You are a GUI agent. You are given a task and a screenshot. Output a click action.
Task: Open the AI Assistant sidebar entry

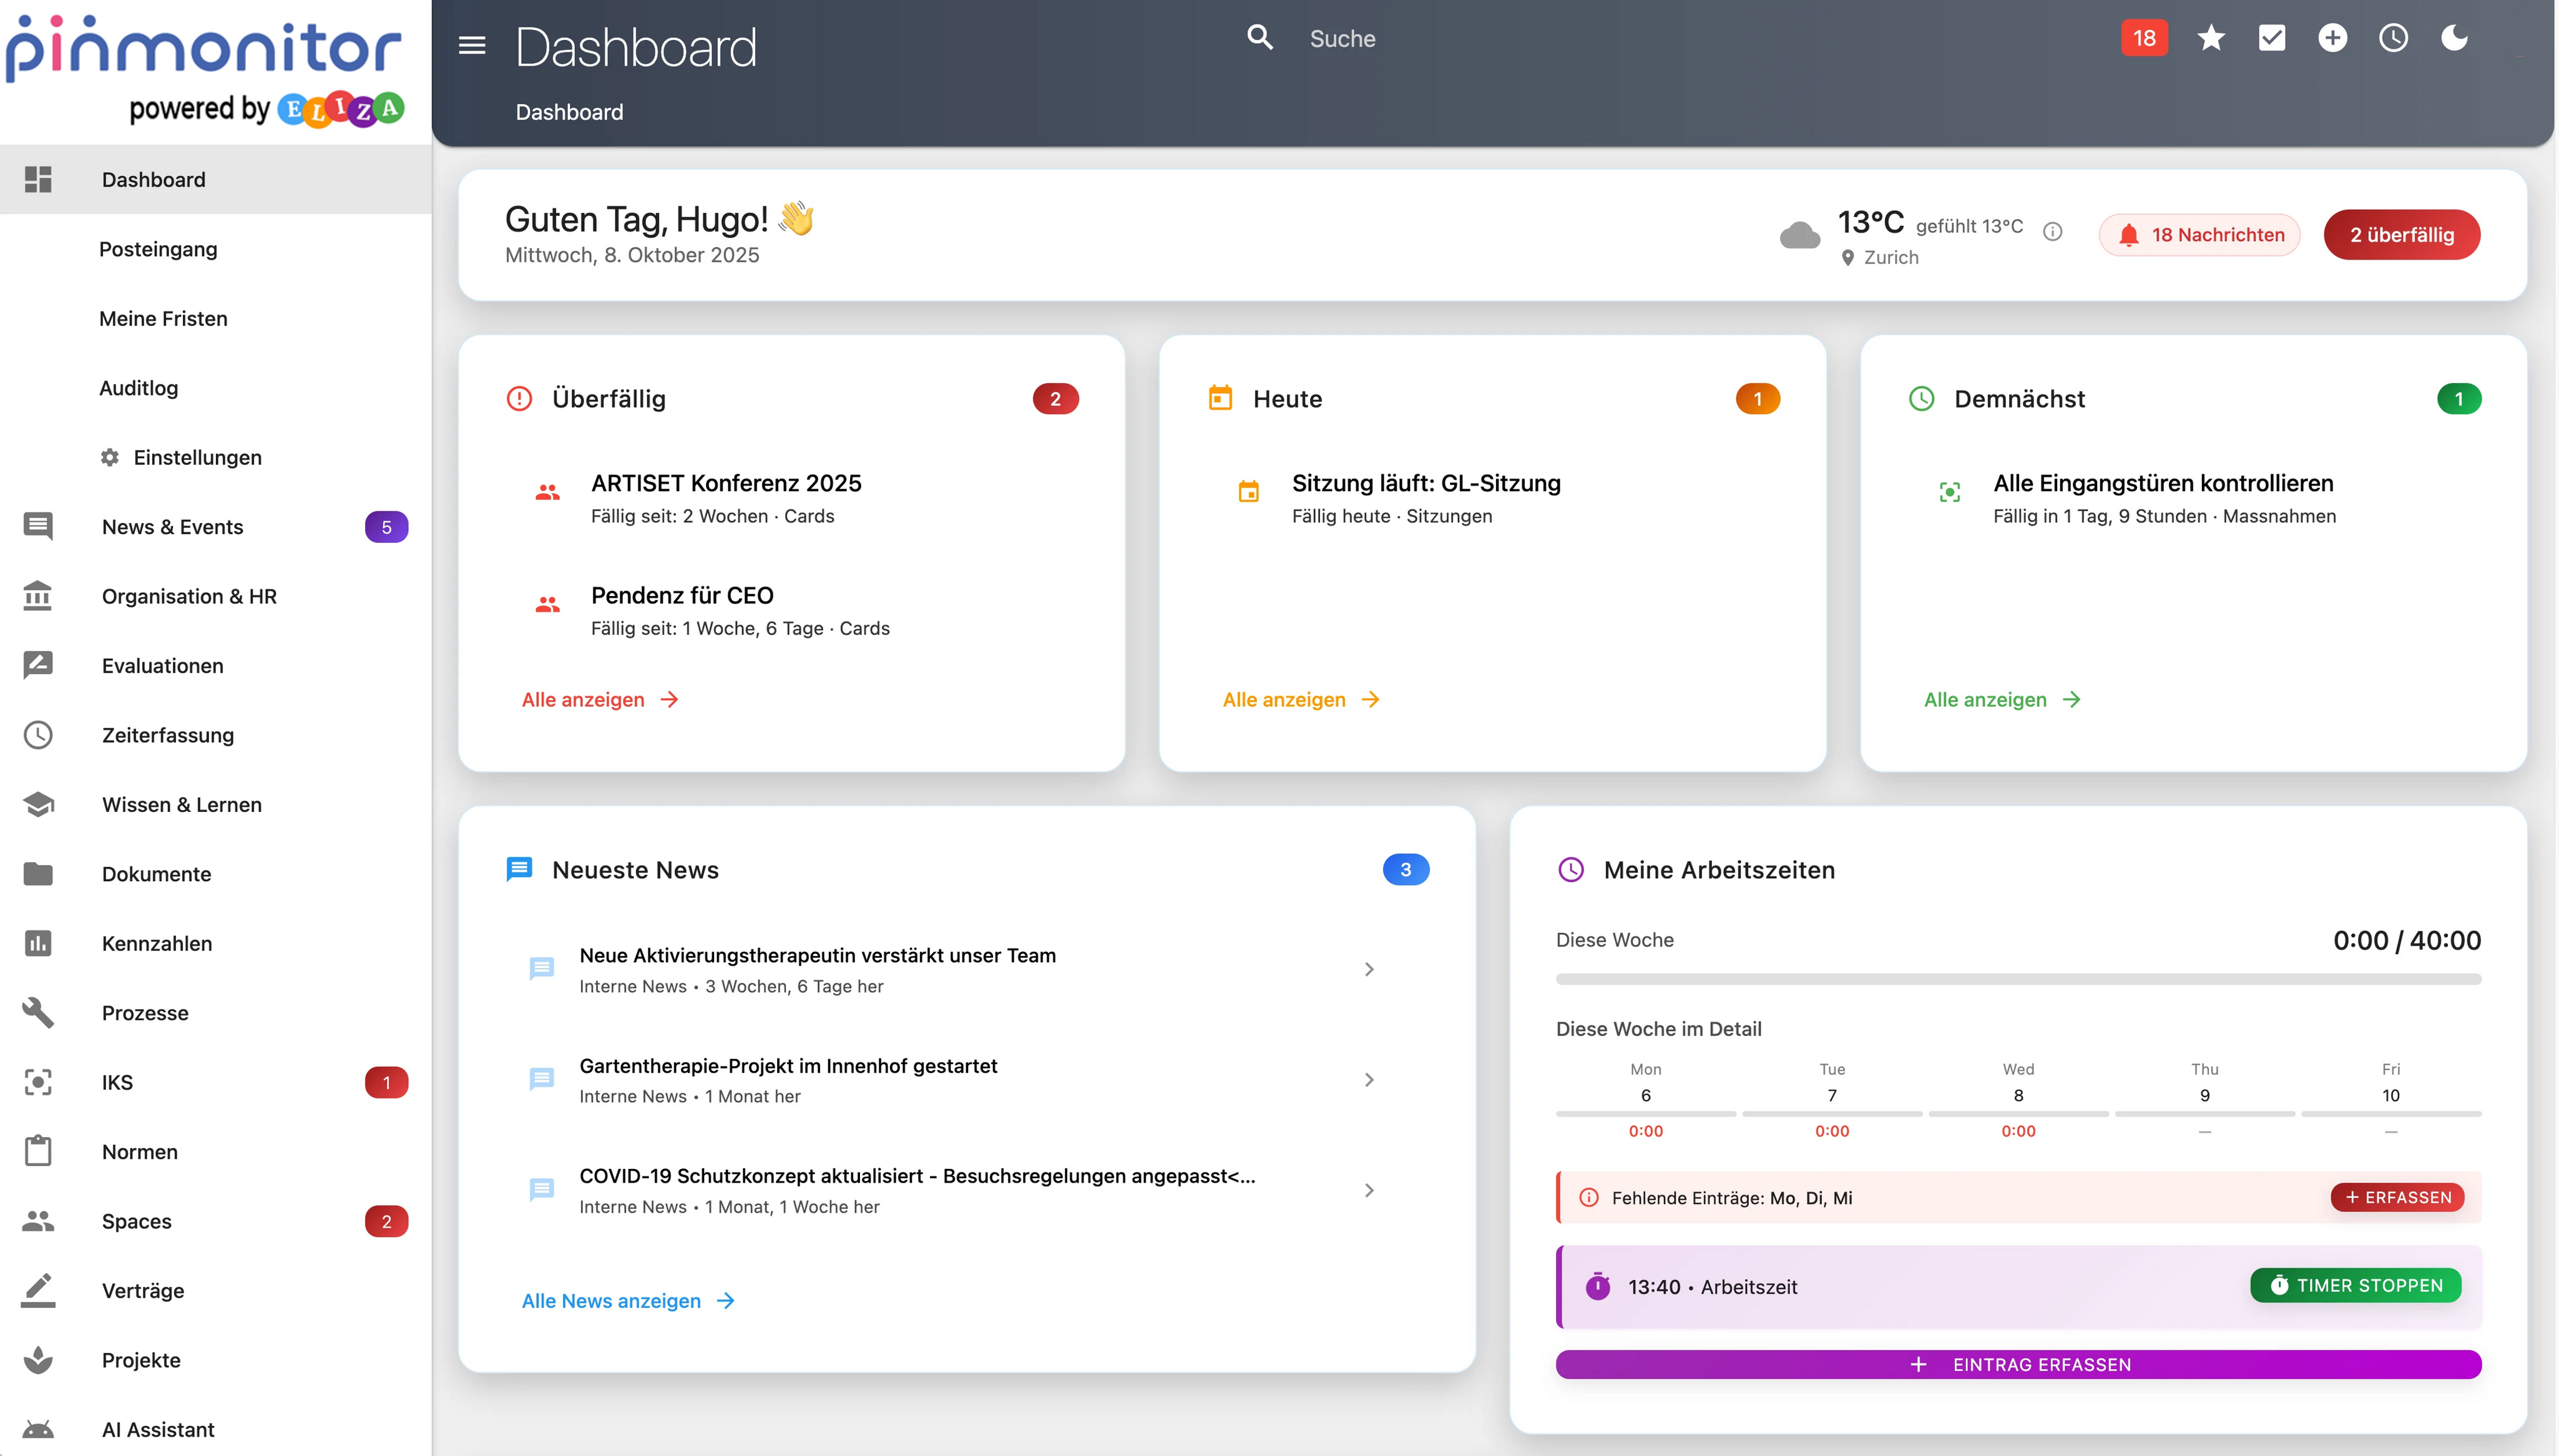[x=158, y=1429]
